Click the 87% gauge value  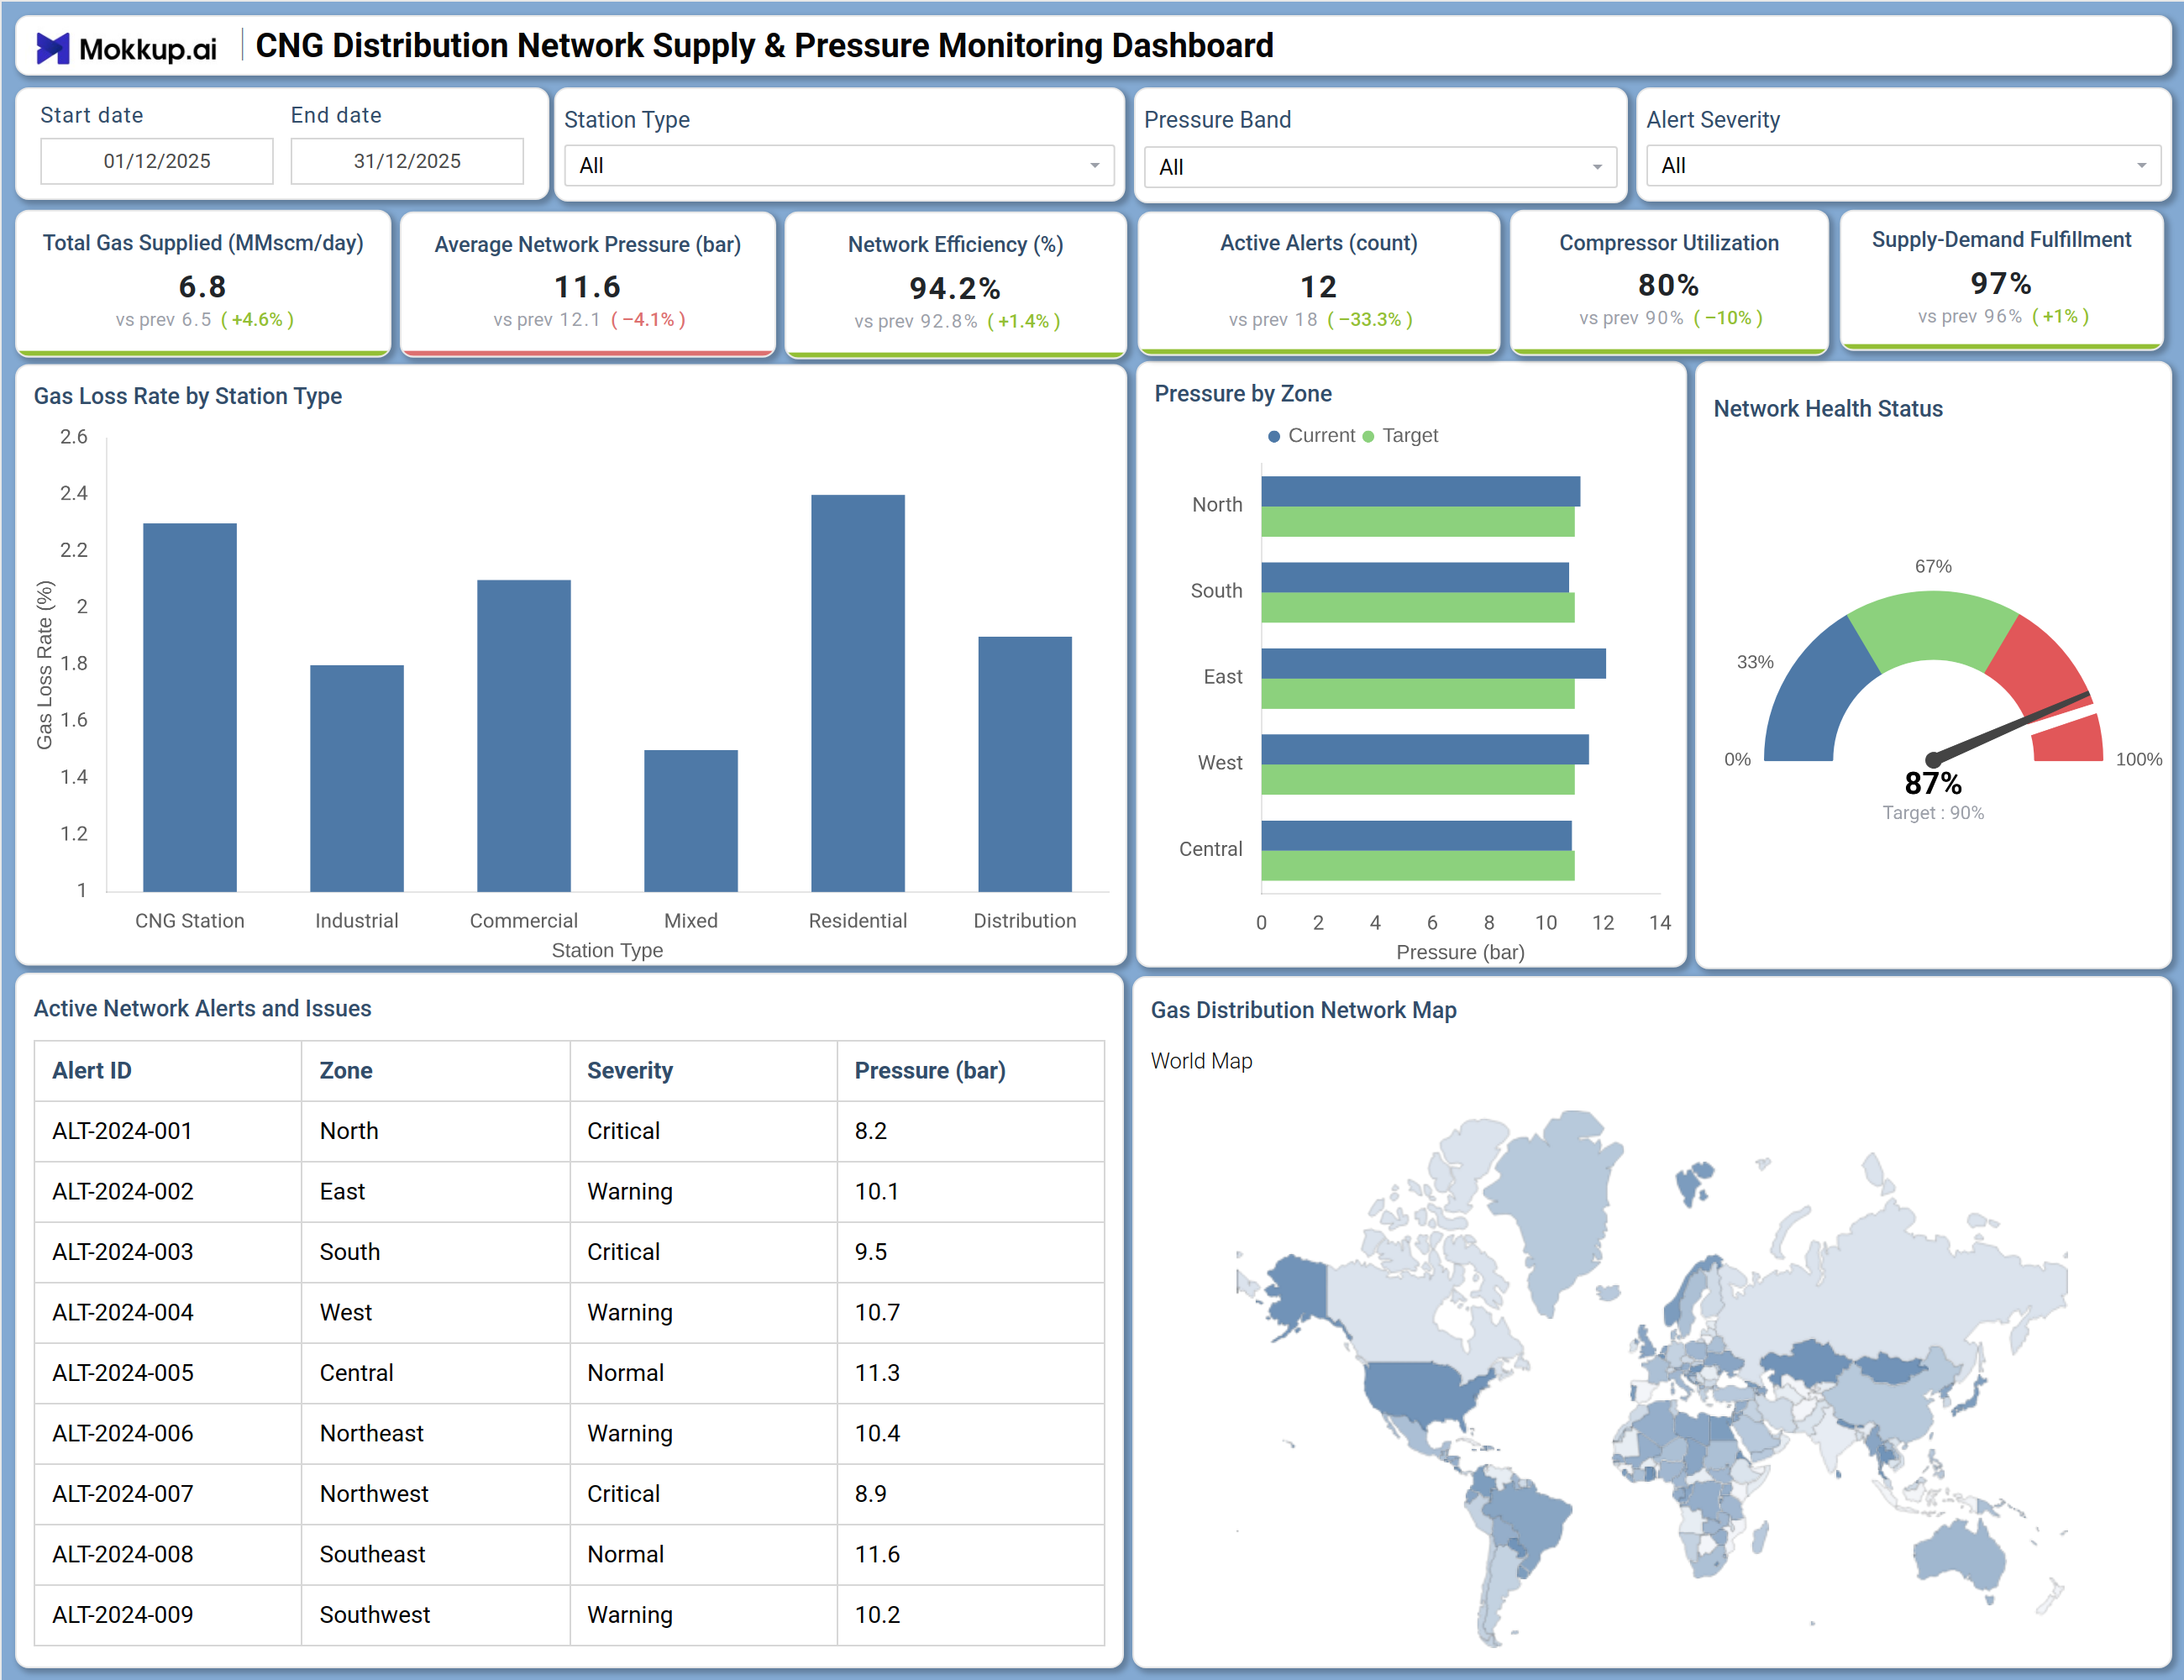tap(1933, 783)
